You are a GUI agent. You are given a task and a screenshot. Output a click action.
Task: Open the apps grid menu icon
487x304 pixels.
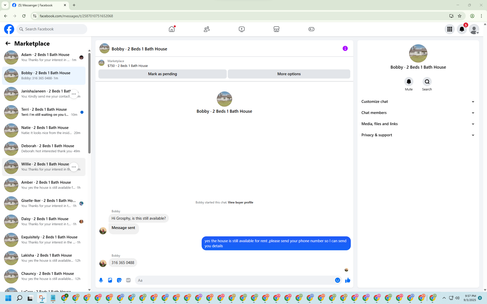point(450,29)
